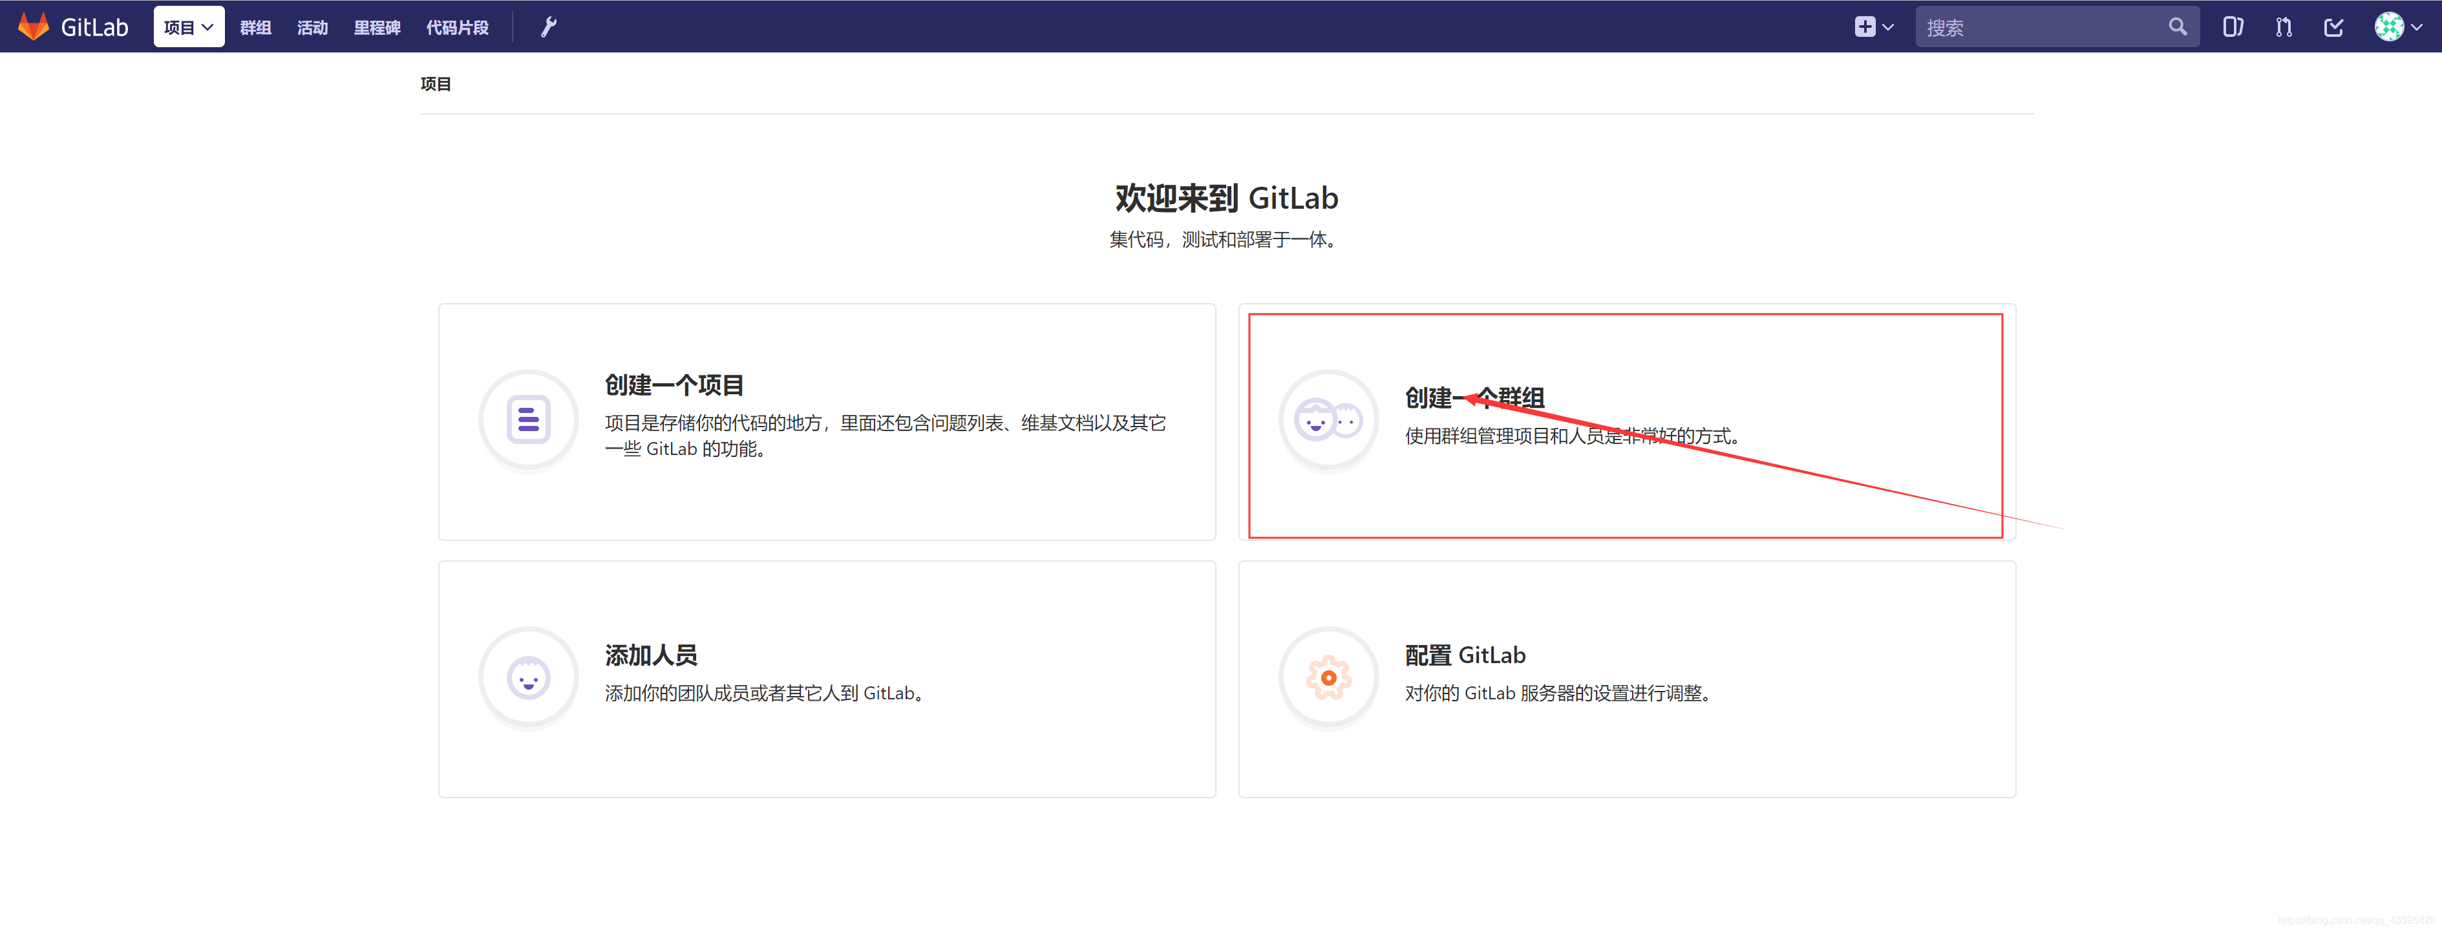Open the 项目 dropdown in navbar

click(x=189, y=26)
